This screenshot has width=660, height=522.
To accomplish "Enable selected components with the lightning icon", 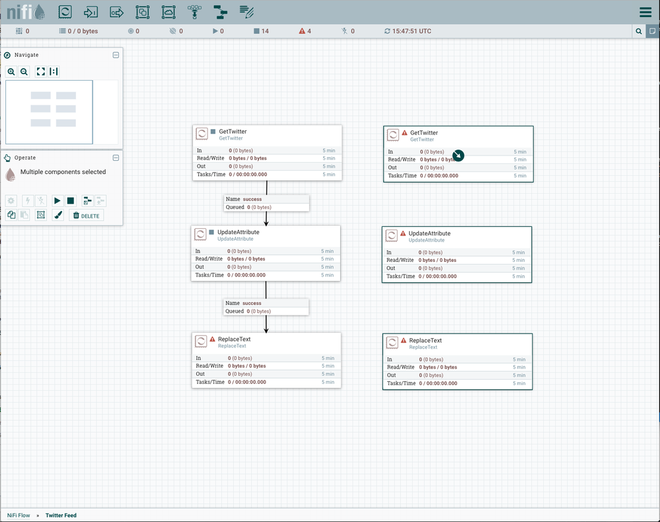I will 28,200.
